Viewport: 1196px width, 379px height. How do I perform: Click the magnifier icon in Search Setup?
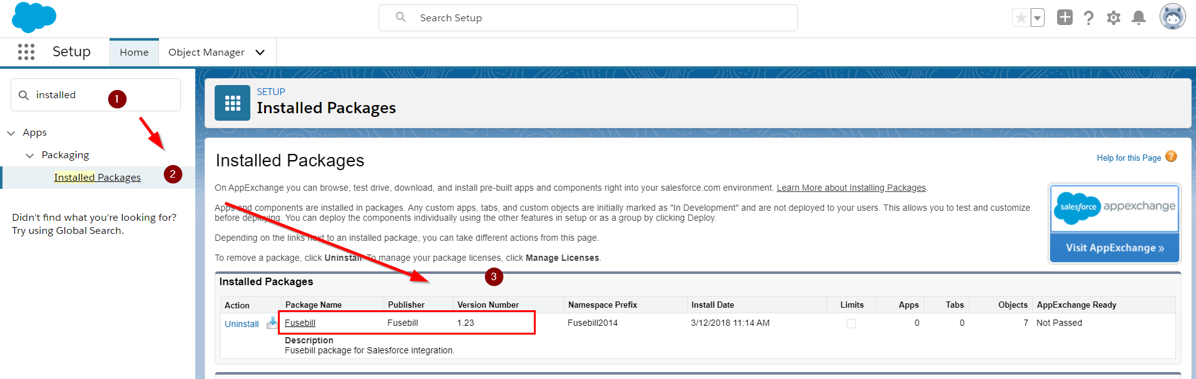tap(401, 17)
